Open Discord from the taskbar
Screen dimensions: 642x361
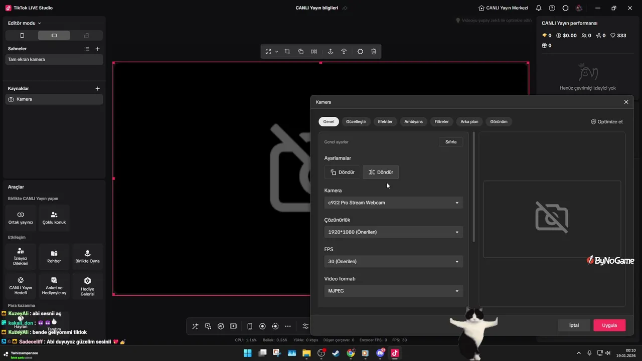(380, 353)
